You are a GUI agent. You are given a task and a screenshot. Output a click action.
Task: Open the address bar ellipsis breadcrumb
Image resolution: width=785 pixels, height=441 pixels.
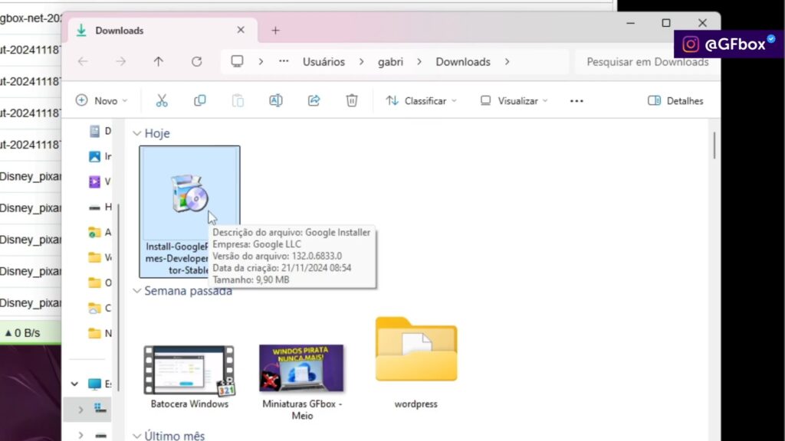(x=284, y=61)
